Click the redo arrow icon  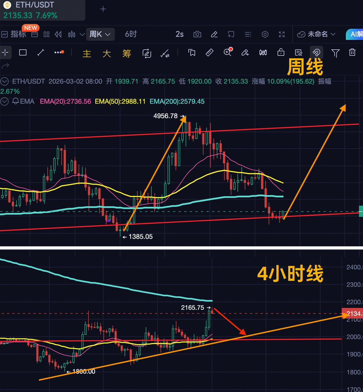click(x=5, y=66)
